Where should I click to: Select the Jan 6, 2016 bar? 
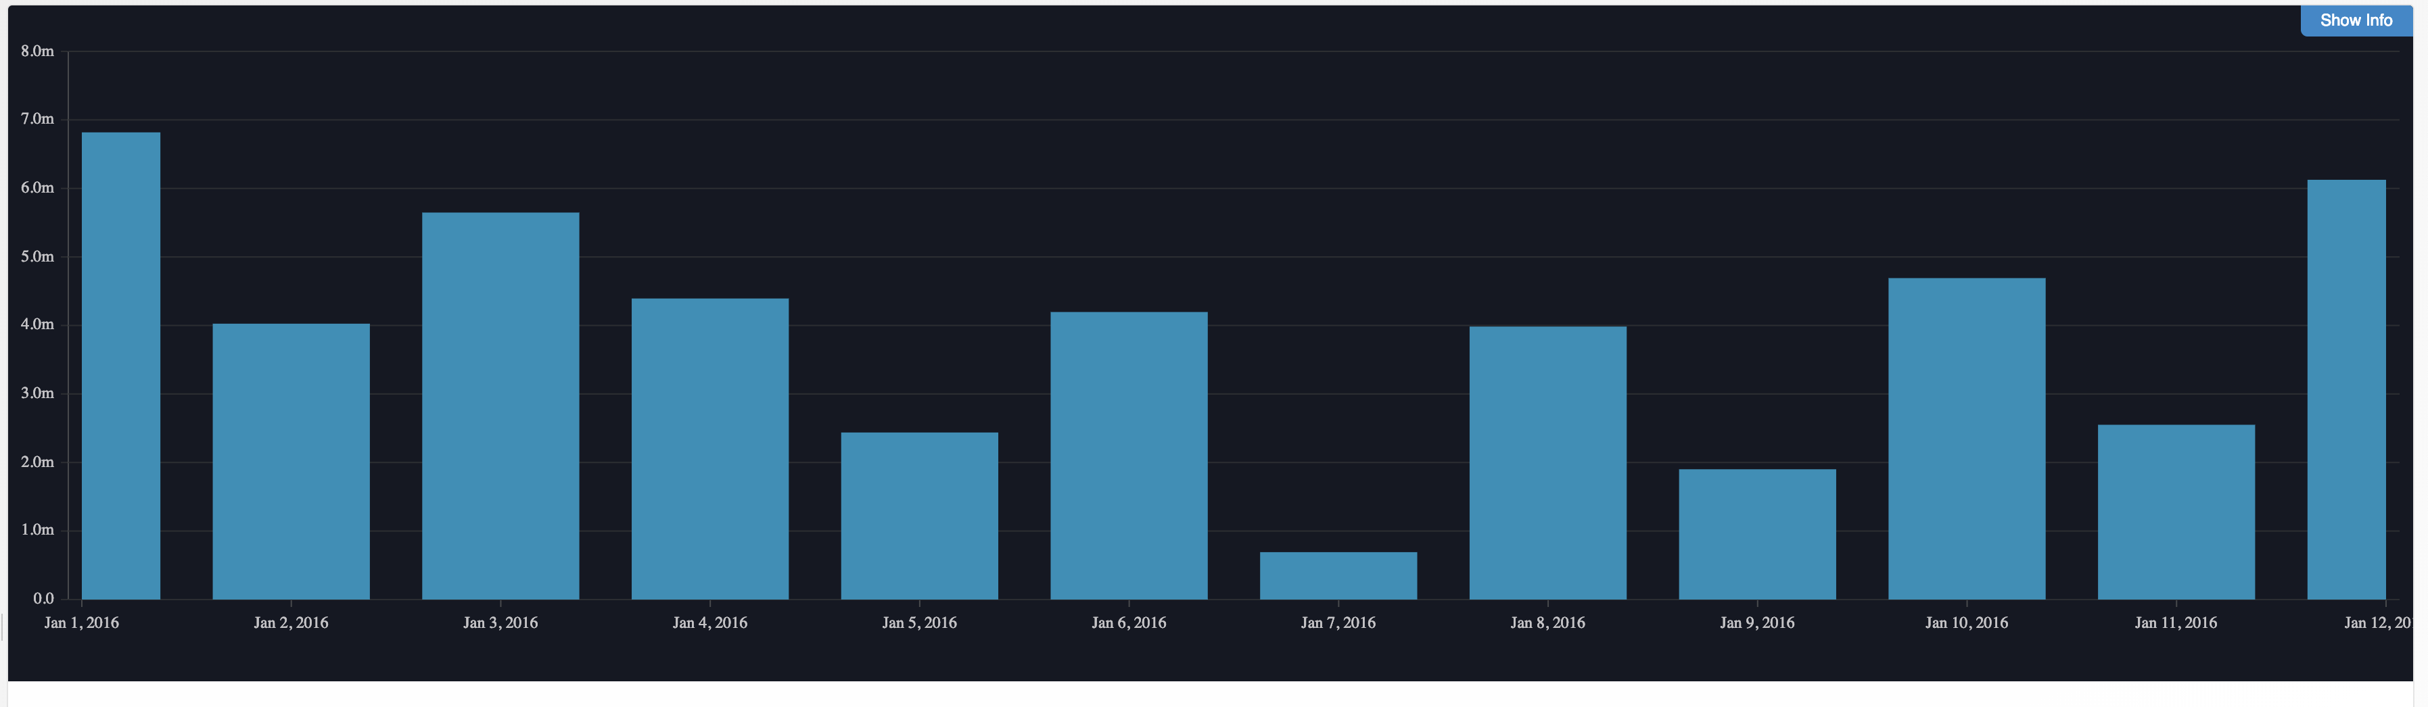coord(1128,455)
